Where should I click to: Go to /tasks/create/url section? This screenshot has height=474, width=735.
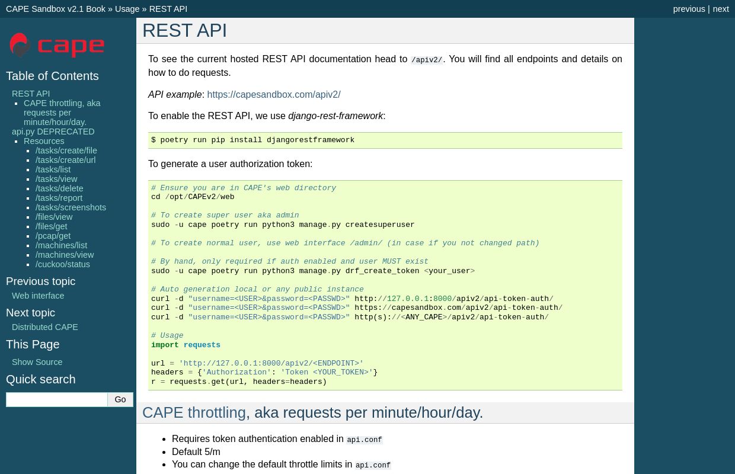pyautogui.click(x=65, y=160)
